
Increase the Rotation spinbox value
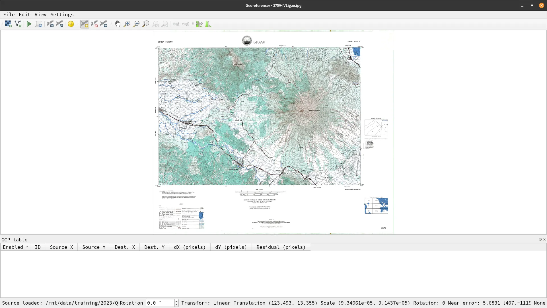click(x=176, y=301)
